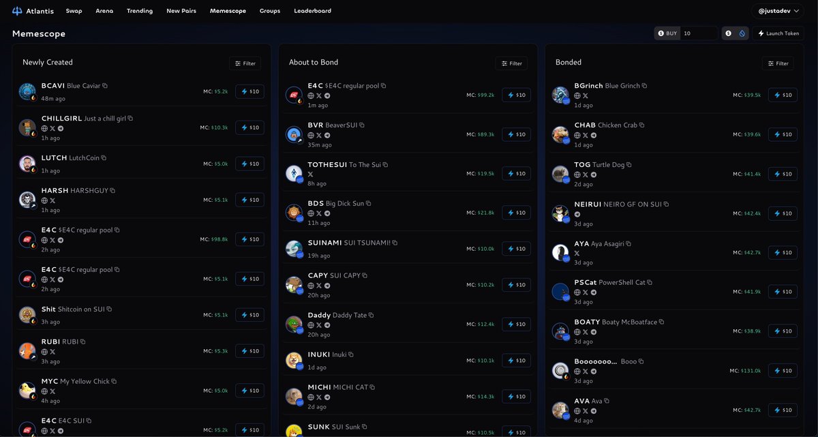Quick buy $10 of NEIRUI

point(783,213)
